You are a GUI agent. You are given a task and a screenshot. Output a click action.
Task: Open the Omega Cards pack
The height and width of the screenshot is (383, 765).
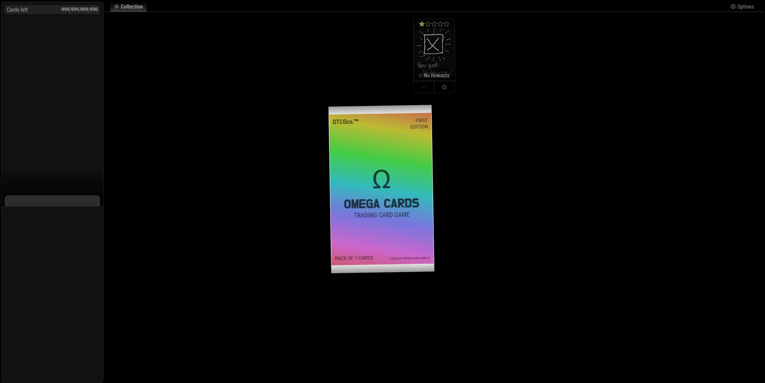[381, 189]
